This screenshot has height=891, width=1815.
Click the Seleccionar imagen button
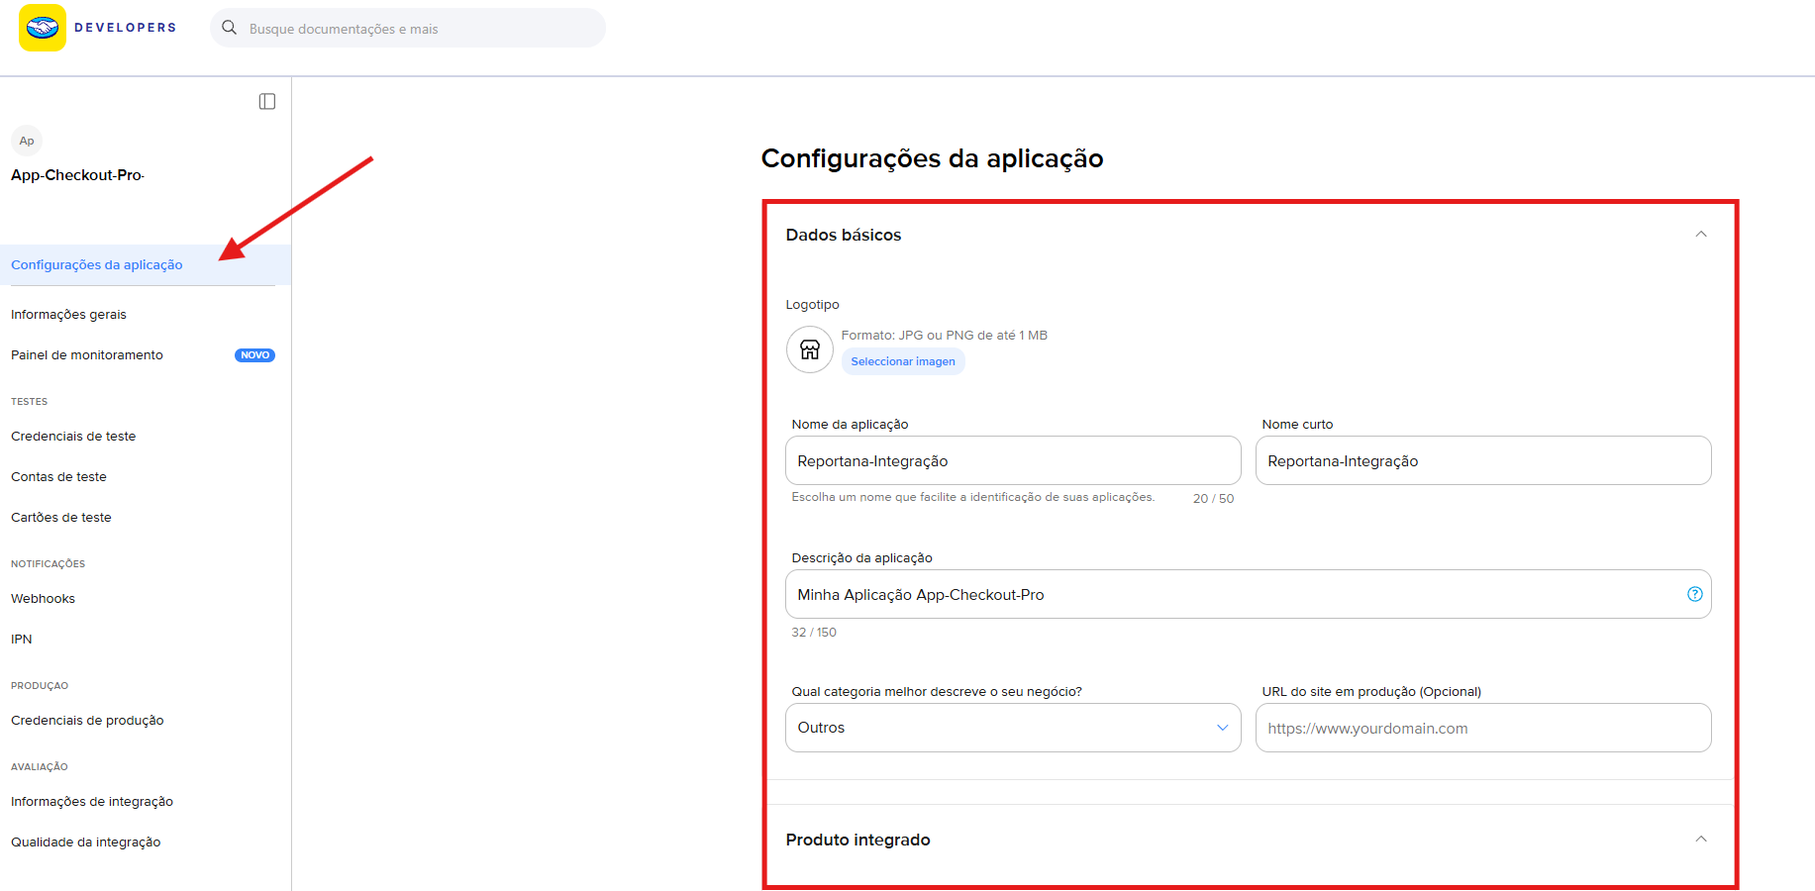(903, 361)
